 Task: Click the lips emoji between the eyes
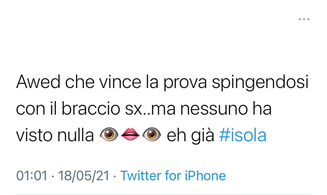pos(130,135)
